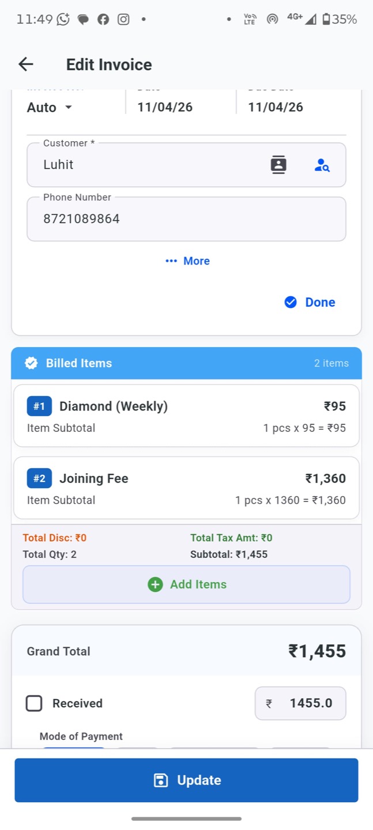
Task: Tap the #2 item number badge
Action: [39, 478]
